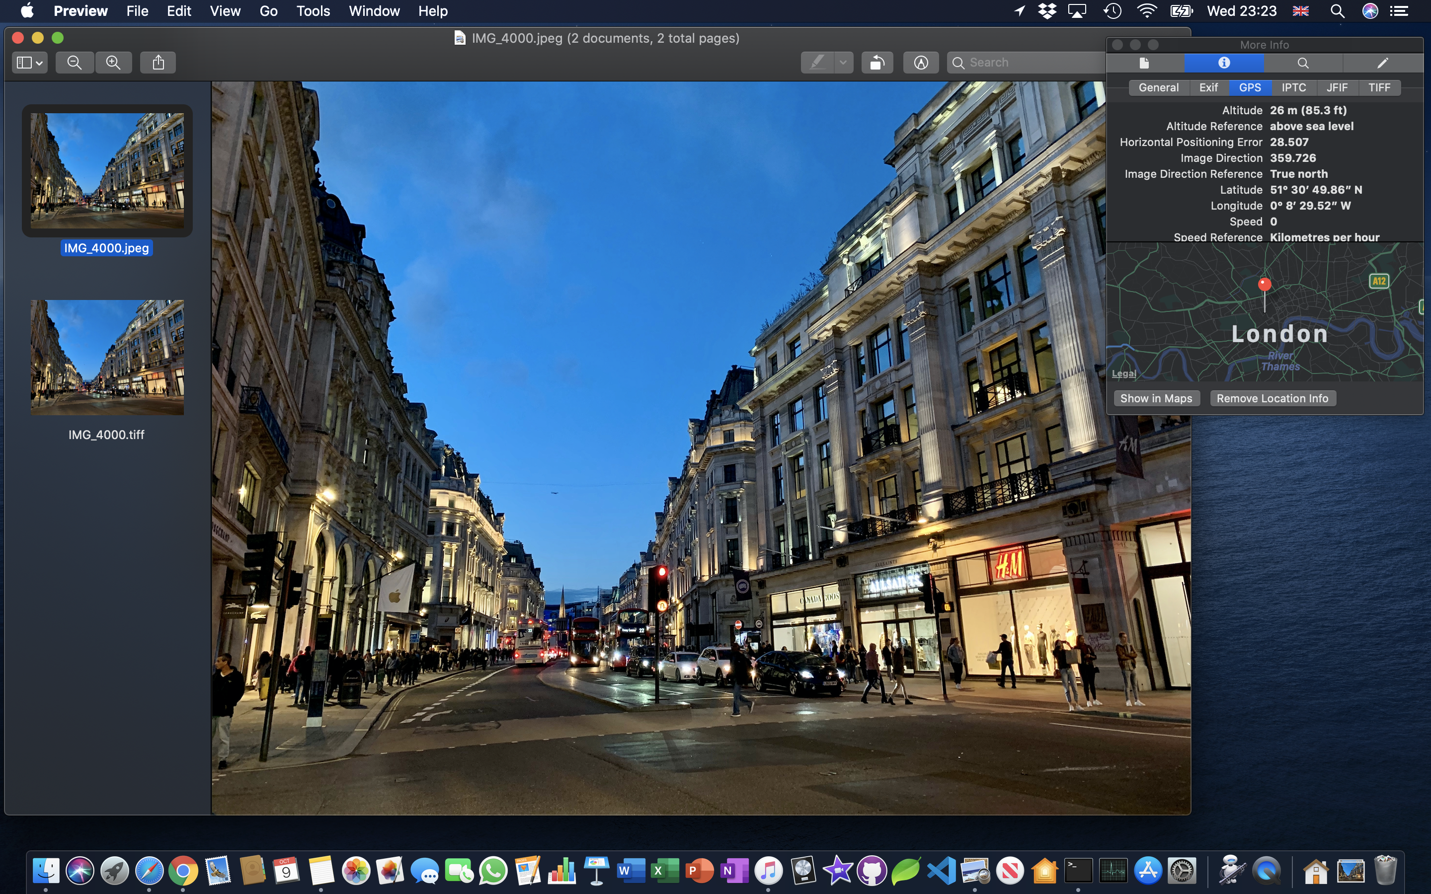Click the Longitude value 0° 8′ 29.52″ W
Image resolution: width=1431 pixels, height=894 pixels.
click(x=1310, y=206)
